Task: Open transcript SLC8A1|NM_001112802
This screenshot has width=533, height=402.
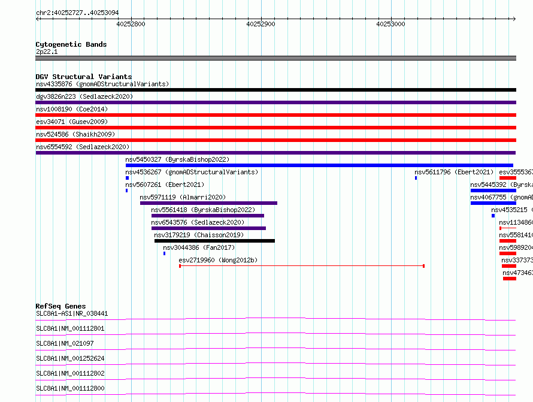Action: click(70, 373)
